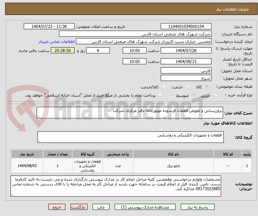
Task: Click the چاپ print button
Action: coord(101,207)
